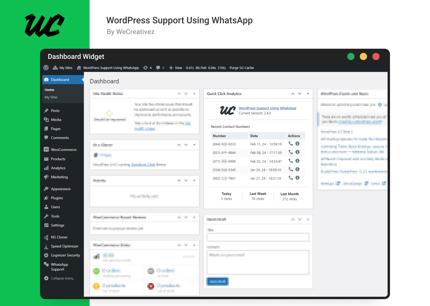This screenshot has width=430, height=306.
Task: Click the Appearance paintbrush icon in the sidebar
Action: coord(46,189)
